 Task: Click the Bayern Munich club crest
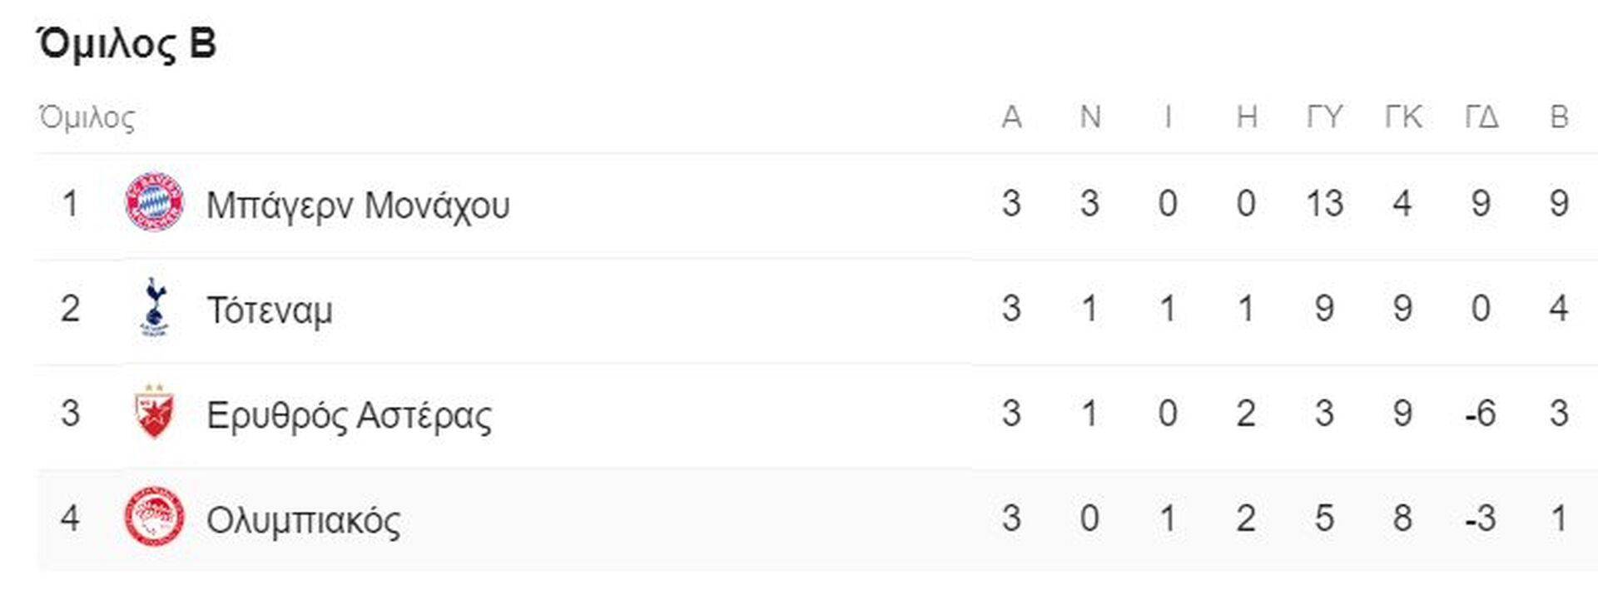pos(154,202)
